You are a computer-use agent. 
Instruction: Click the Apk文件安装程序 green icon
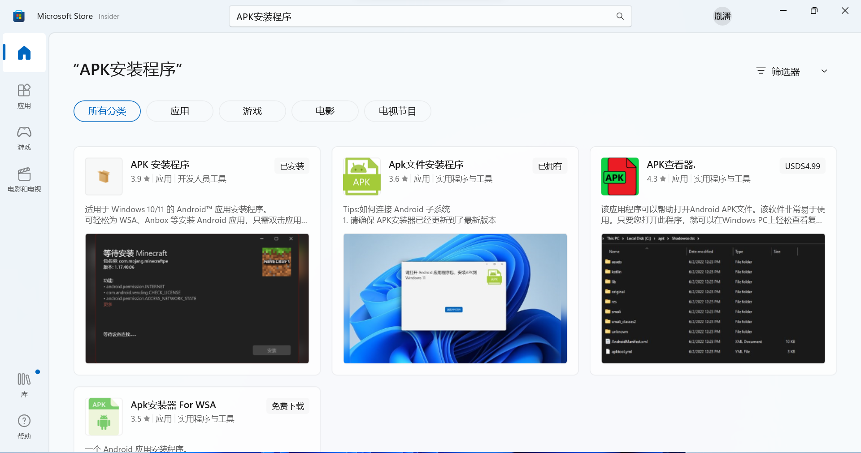pyautogui.click(x=362, y=176)
